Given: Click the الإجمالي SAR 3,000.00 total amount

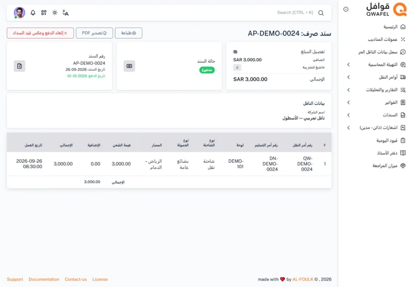Looking at the screenshot, I should pyautogui.click(x=250, y=79).
